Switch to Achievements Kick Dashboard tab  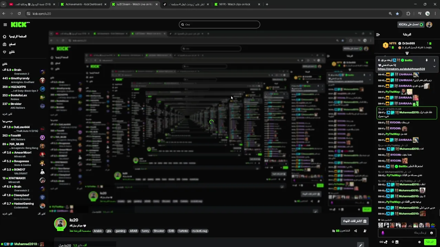pyautogui.click(x=84, y=4)
